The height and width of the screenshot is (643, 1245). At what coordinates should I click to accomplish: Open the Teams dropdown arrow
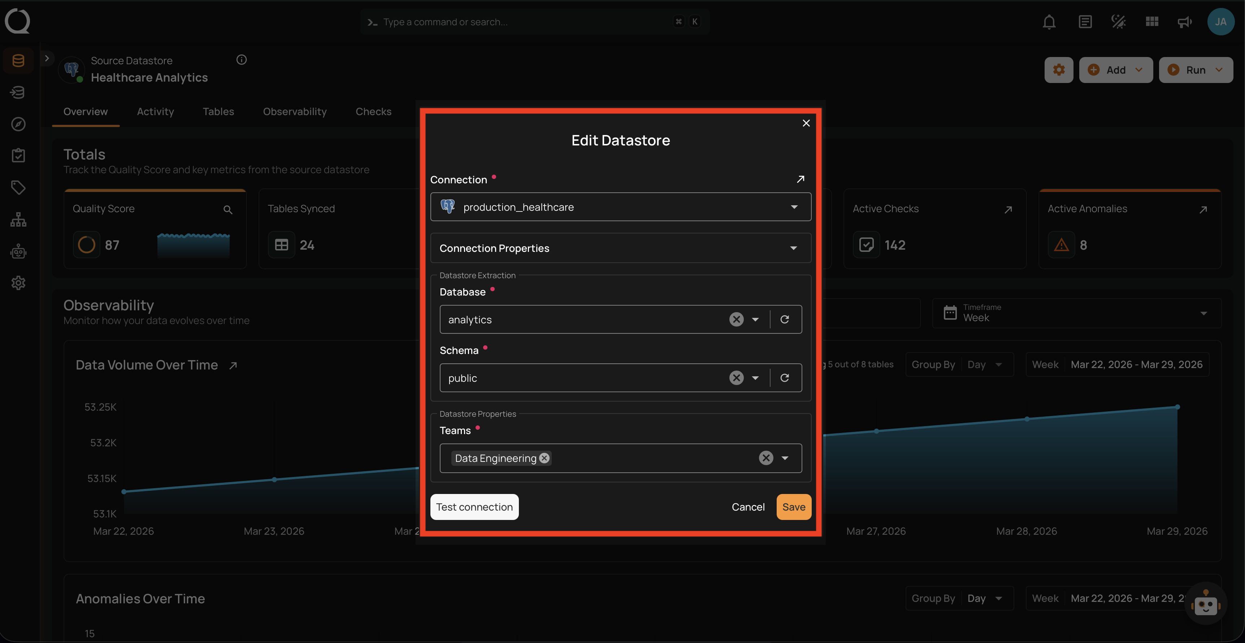pyautogui.click(x=785, y=458)
